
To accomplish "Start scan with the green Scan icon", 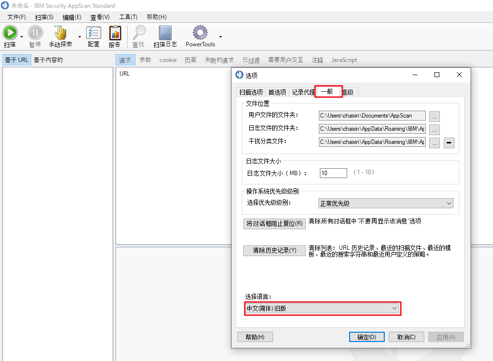I will [10, 33].
